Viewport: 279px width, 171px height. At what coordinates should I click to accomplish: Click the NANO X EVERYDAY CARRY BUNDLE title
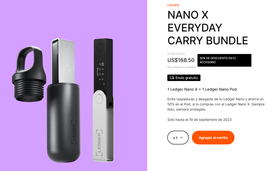pyautogui.click(x=208, y=28)
